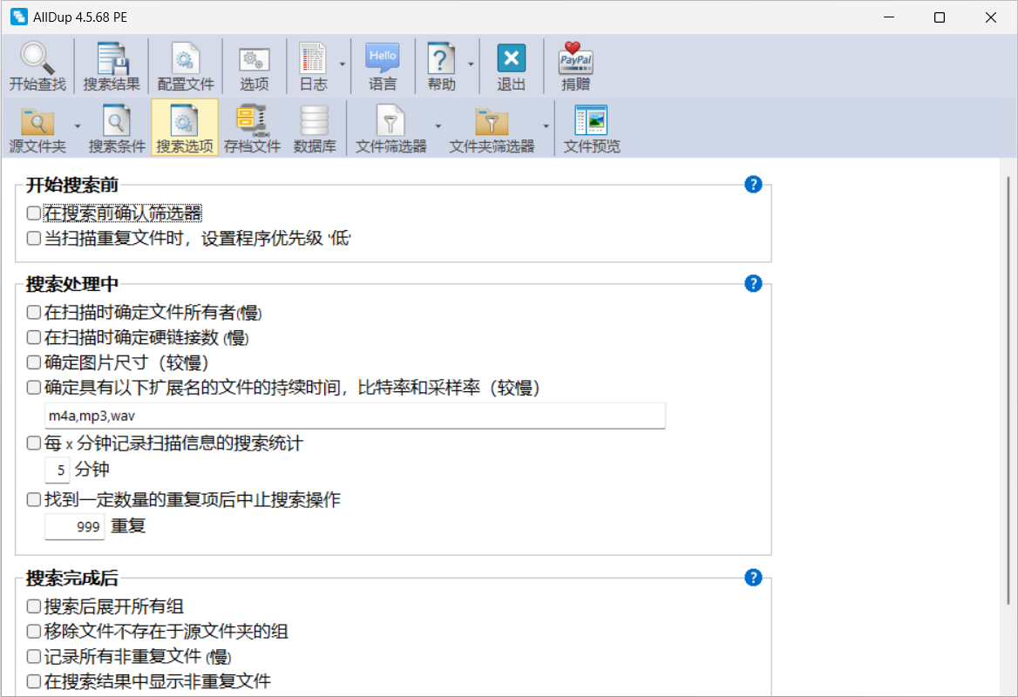Open the 文件预览 icon
This screenshot has width=1018, height=697.
(592, 121)
